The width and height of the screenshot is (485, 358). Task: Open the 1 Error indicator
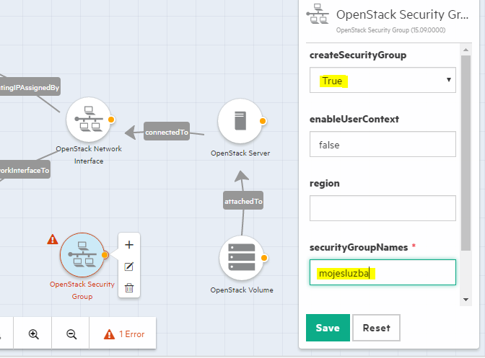click(123, 334)
